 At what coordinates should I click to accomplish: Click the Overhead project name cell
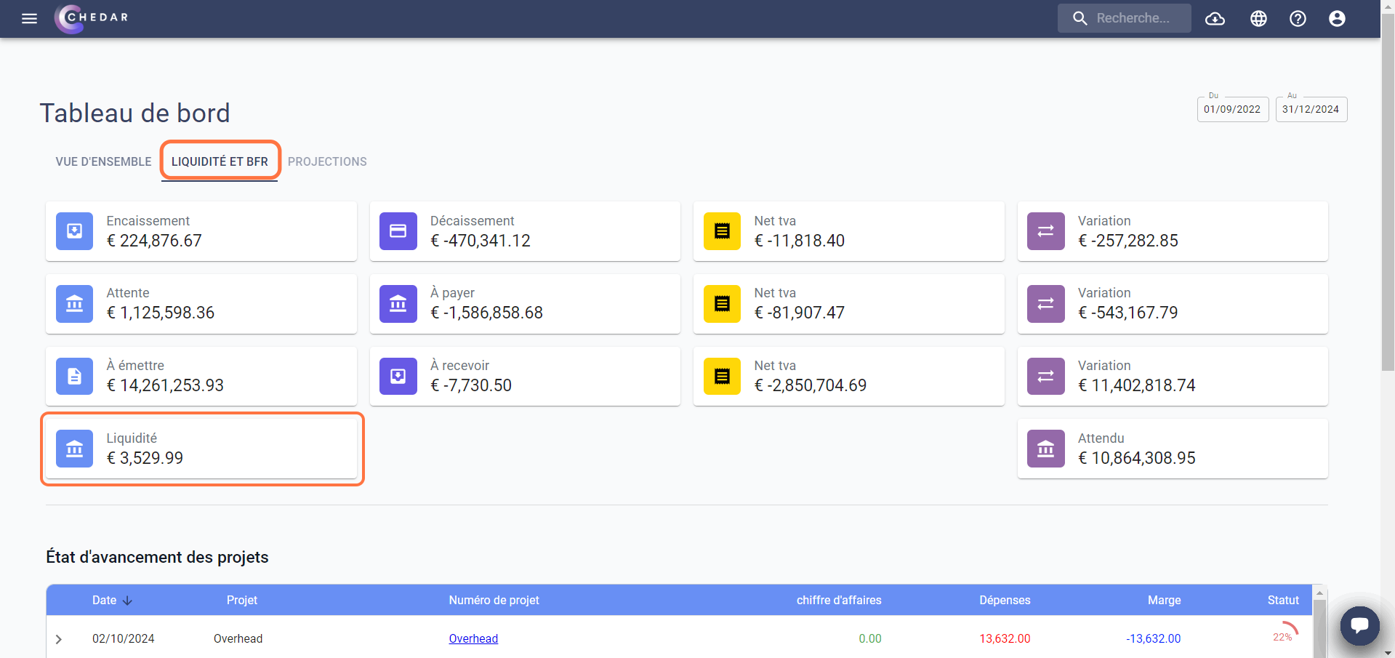(238, 639)
